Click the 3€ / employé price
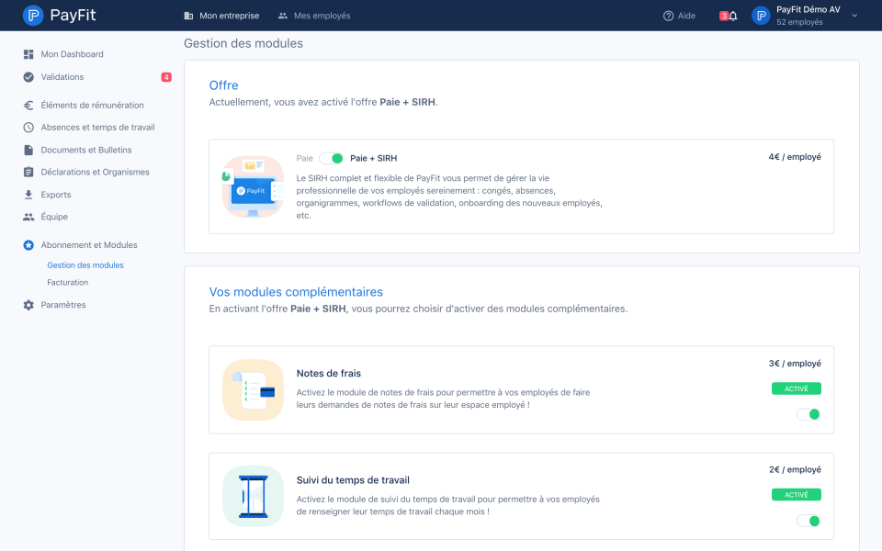This screenshot has width=882, height=551. coord(795,364)
